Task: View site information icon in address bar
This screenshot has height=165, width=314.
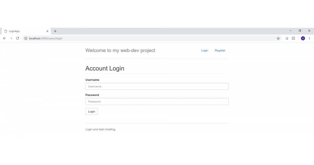Action: point(26,38)
